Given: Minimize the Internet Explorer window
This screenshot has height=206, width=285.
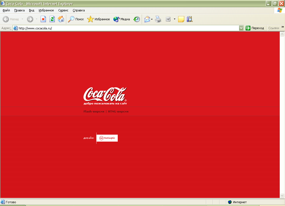Looking at the screenshot, I should tap(269, 3).
